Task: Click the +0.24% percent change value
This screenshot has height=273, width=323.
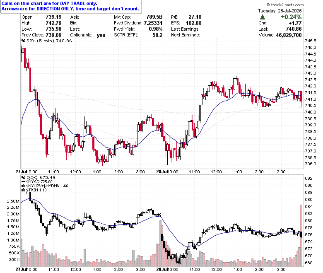Action: click(x=291, y=17)
